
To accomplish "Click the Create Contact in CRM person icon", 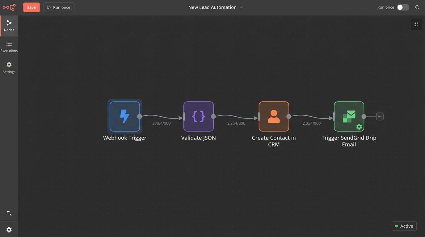I will coord(274,116).
